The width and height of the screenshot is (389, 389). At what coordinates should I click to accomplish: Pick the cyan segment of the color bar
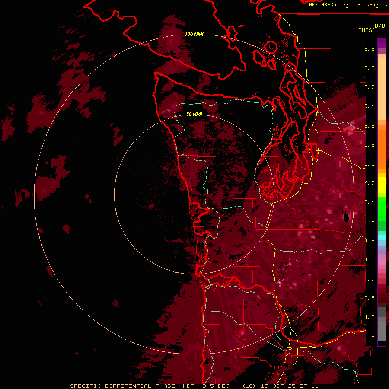point(382,237)
